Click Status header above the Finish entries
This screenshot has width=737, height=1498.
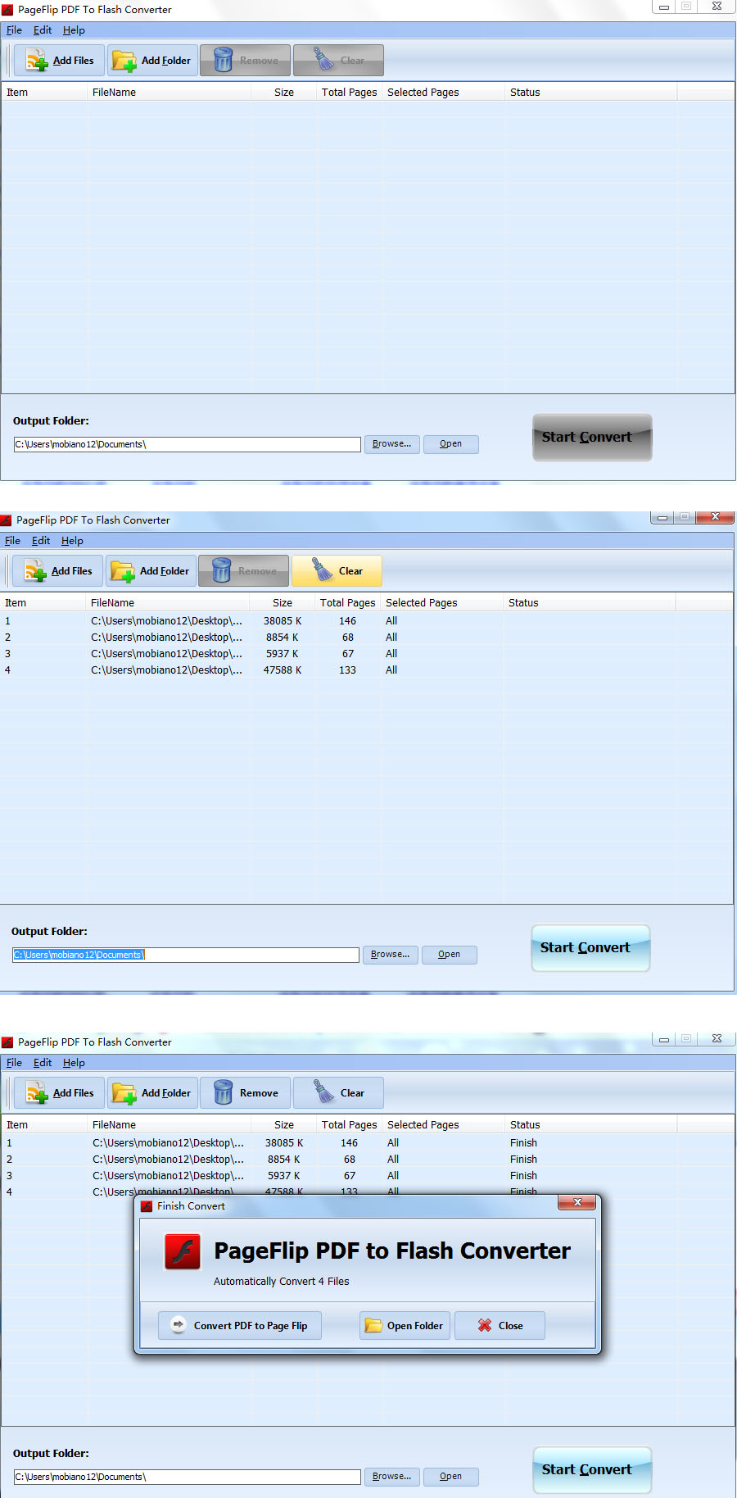[590, 1125]
